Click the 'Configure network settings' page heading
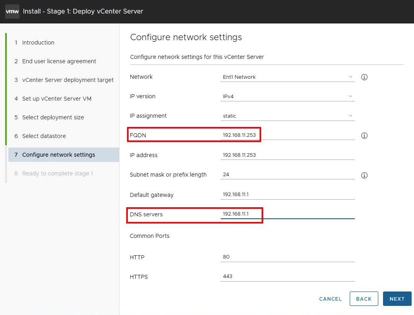414x315 pixels. point(186,37)
